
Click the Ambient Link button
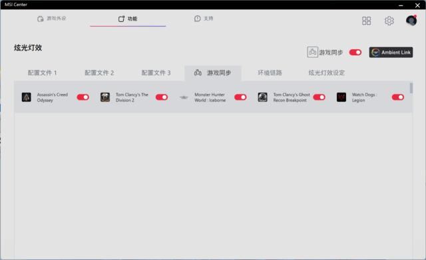tap(391, 53)
